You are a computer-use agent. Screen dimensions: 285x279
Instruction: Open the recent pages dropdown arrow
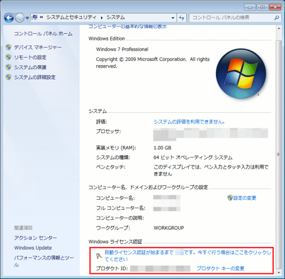[x=28, y=18]
